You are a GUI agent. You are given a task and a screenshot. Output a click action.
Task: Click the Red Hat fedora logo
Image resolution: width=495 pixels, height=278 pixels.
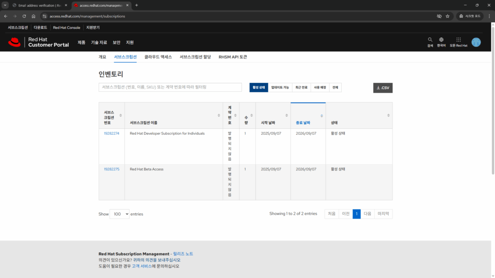point(15,42)
